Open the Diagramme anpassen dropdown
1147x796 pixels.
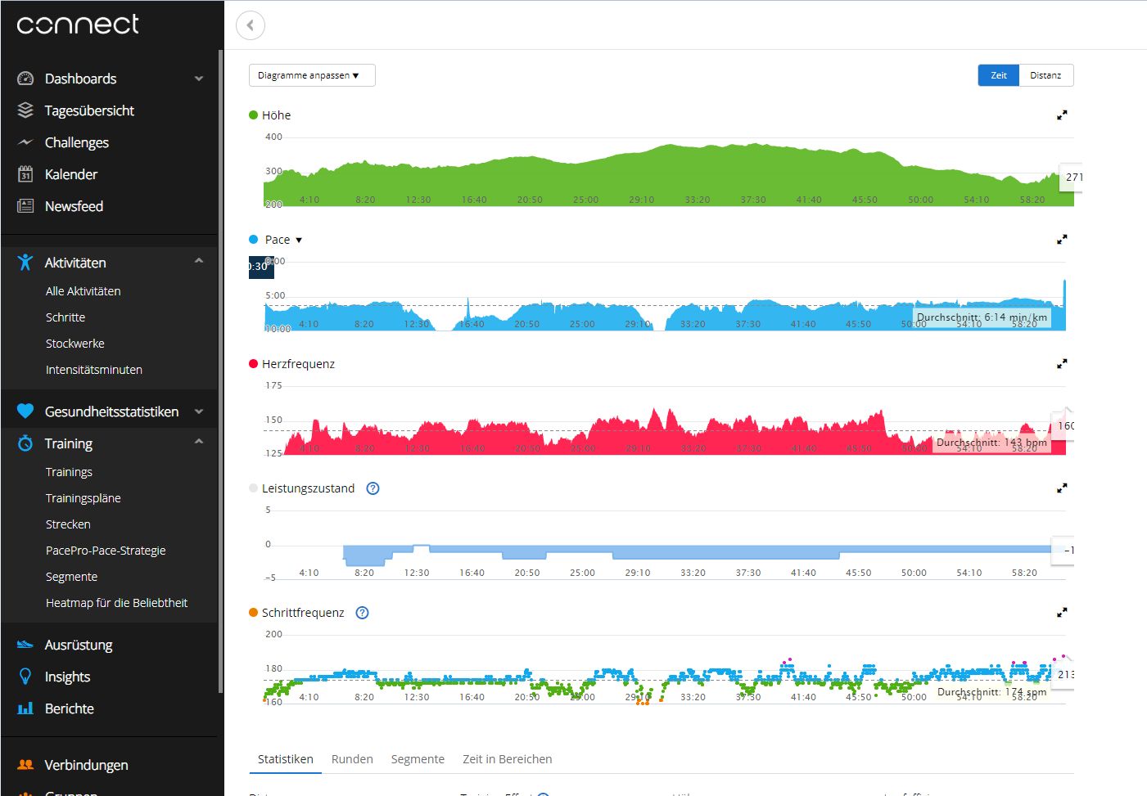311,75
